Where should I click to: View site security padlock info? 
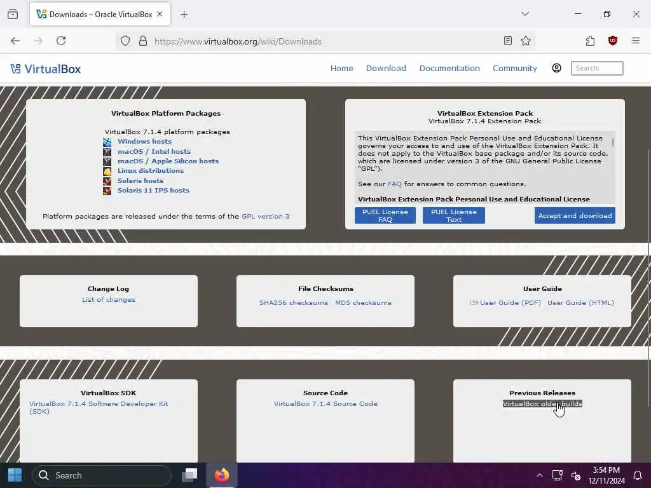(143, 41)
